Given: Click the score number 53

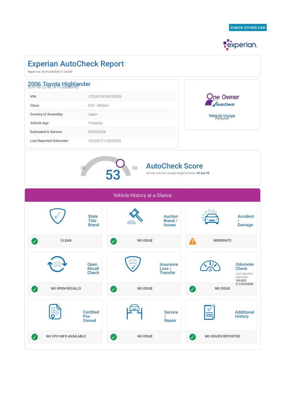Looking at the screenshot, I should pyautogui.click(x=113, y=175).
